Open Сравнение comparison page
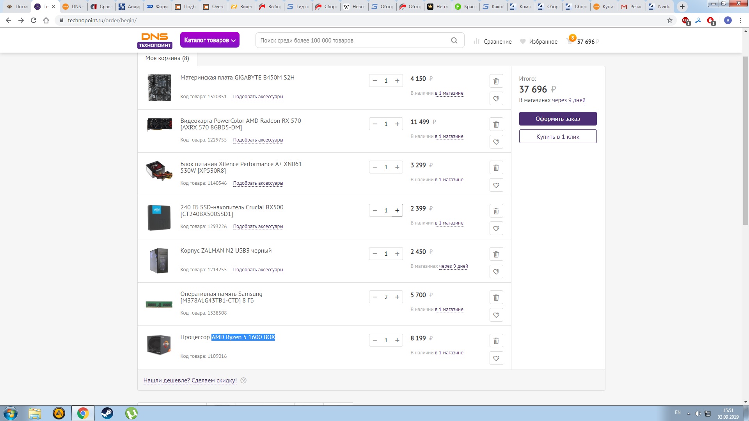749x421 pixels. point(493,41)
